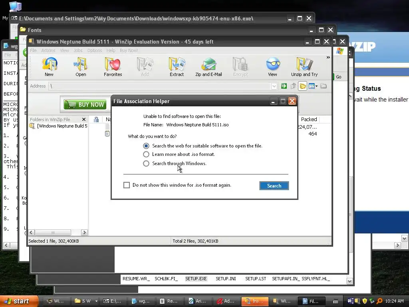Click the new folder icon right of views
The width and height of the screenshot is (409, 307).
pyautogui.click(x=324, y=86)
